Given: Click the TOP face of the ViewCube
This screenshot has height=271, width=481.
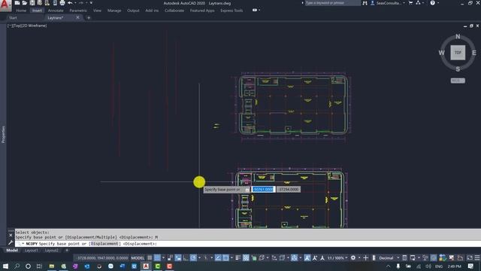Looking at the screenshot, I should [x=458, y=53].
